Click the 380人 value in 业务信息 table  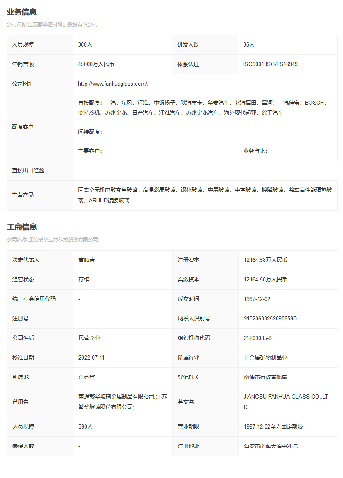pos(85,45)
